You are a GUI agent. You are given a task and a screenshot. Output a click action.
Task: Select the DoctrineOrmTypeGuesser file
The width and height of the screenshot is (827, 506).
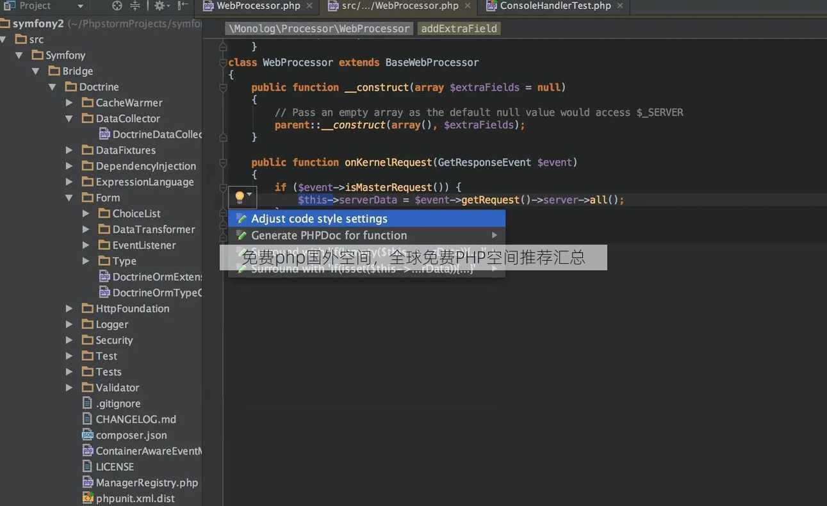tap(157, 293)
